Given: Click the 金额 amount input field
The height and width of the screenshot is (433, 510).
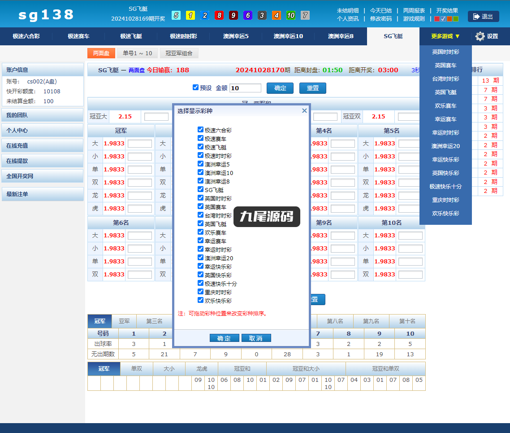Looking at the screenshot, I should click(246, 88).
